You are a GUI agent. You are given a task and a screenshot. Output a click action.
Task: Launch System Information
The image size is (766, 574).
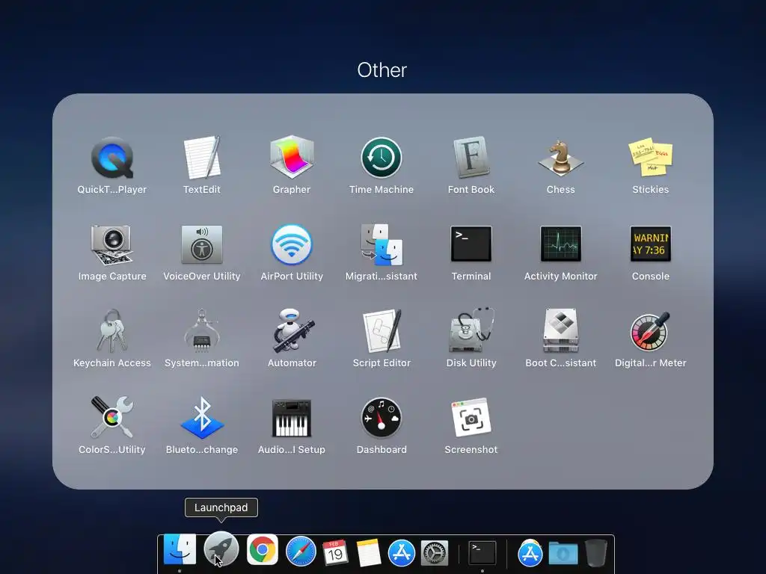point(202,331)
